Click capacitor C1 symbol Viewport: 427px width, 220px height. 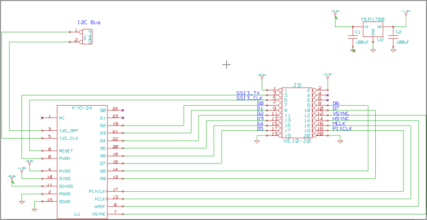pos(353,37)
